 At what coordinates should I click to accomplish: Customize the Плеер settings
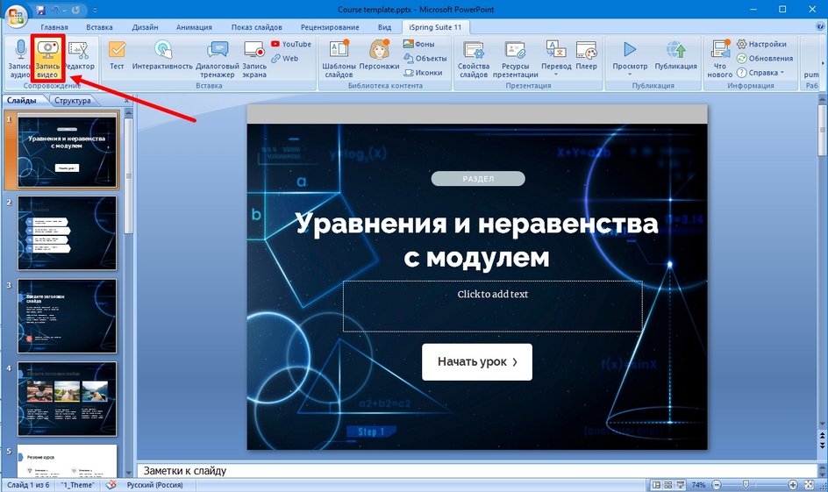586,55
